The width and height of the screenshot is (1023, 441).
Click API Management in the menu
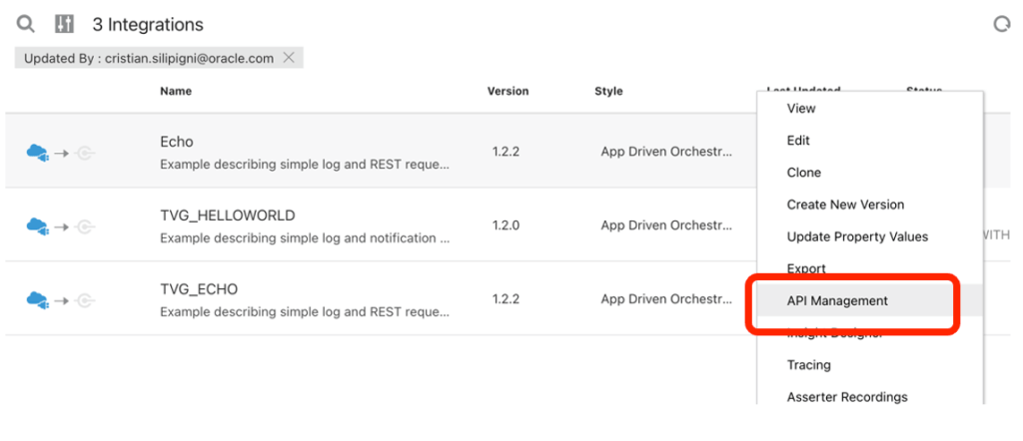point(837,300)
